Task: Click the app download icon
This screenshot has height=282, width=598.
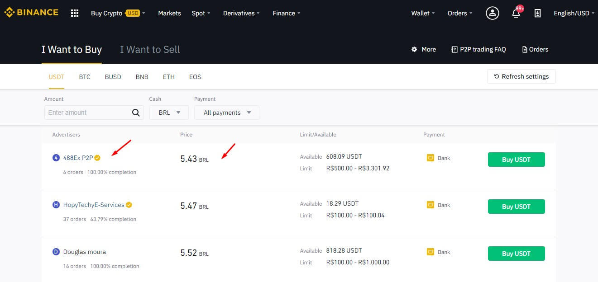Action: [537, 13]
